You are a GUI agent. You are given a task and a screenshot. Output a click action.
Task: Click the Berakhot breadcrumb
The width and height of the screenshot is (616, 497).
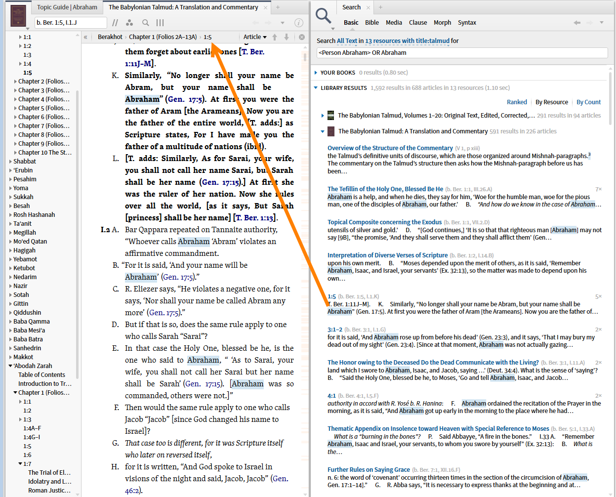[x=110, y=37]
